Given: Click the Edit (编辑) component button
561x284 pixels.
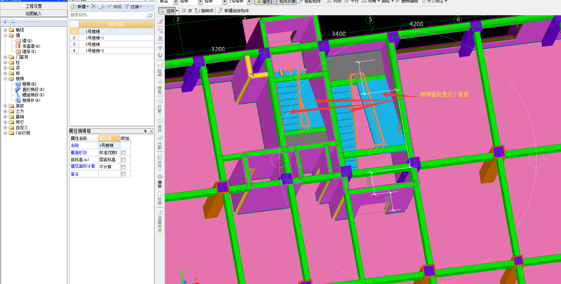Looking at the screenshot, I should coord(114,6).
